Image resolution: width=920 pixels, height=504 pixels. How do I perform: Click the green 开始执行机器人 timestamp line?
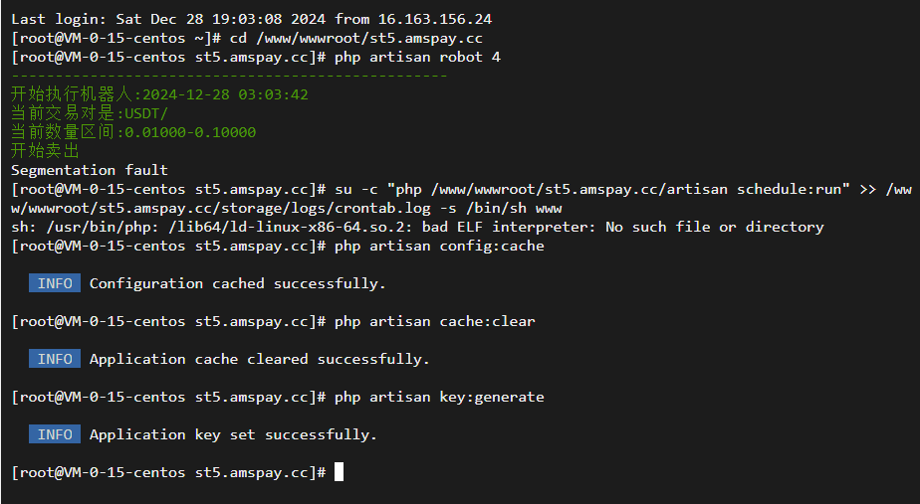159,94
